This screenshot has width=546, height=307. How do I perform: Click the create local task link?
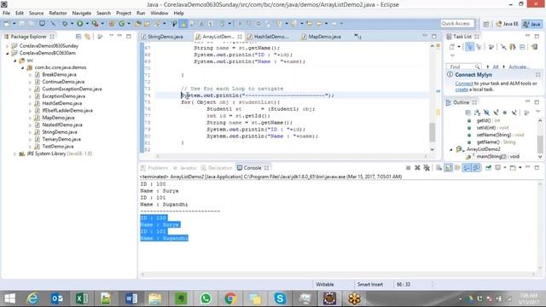coord(462,90)
